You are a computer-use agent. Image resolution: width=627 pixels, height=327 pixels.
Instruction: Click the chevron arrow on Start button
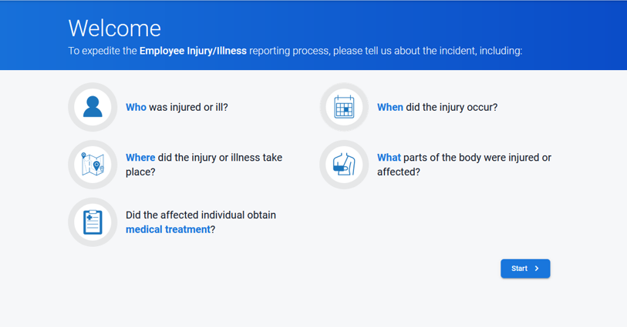[537, 269]
